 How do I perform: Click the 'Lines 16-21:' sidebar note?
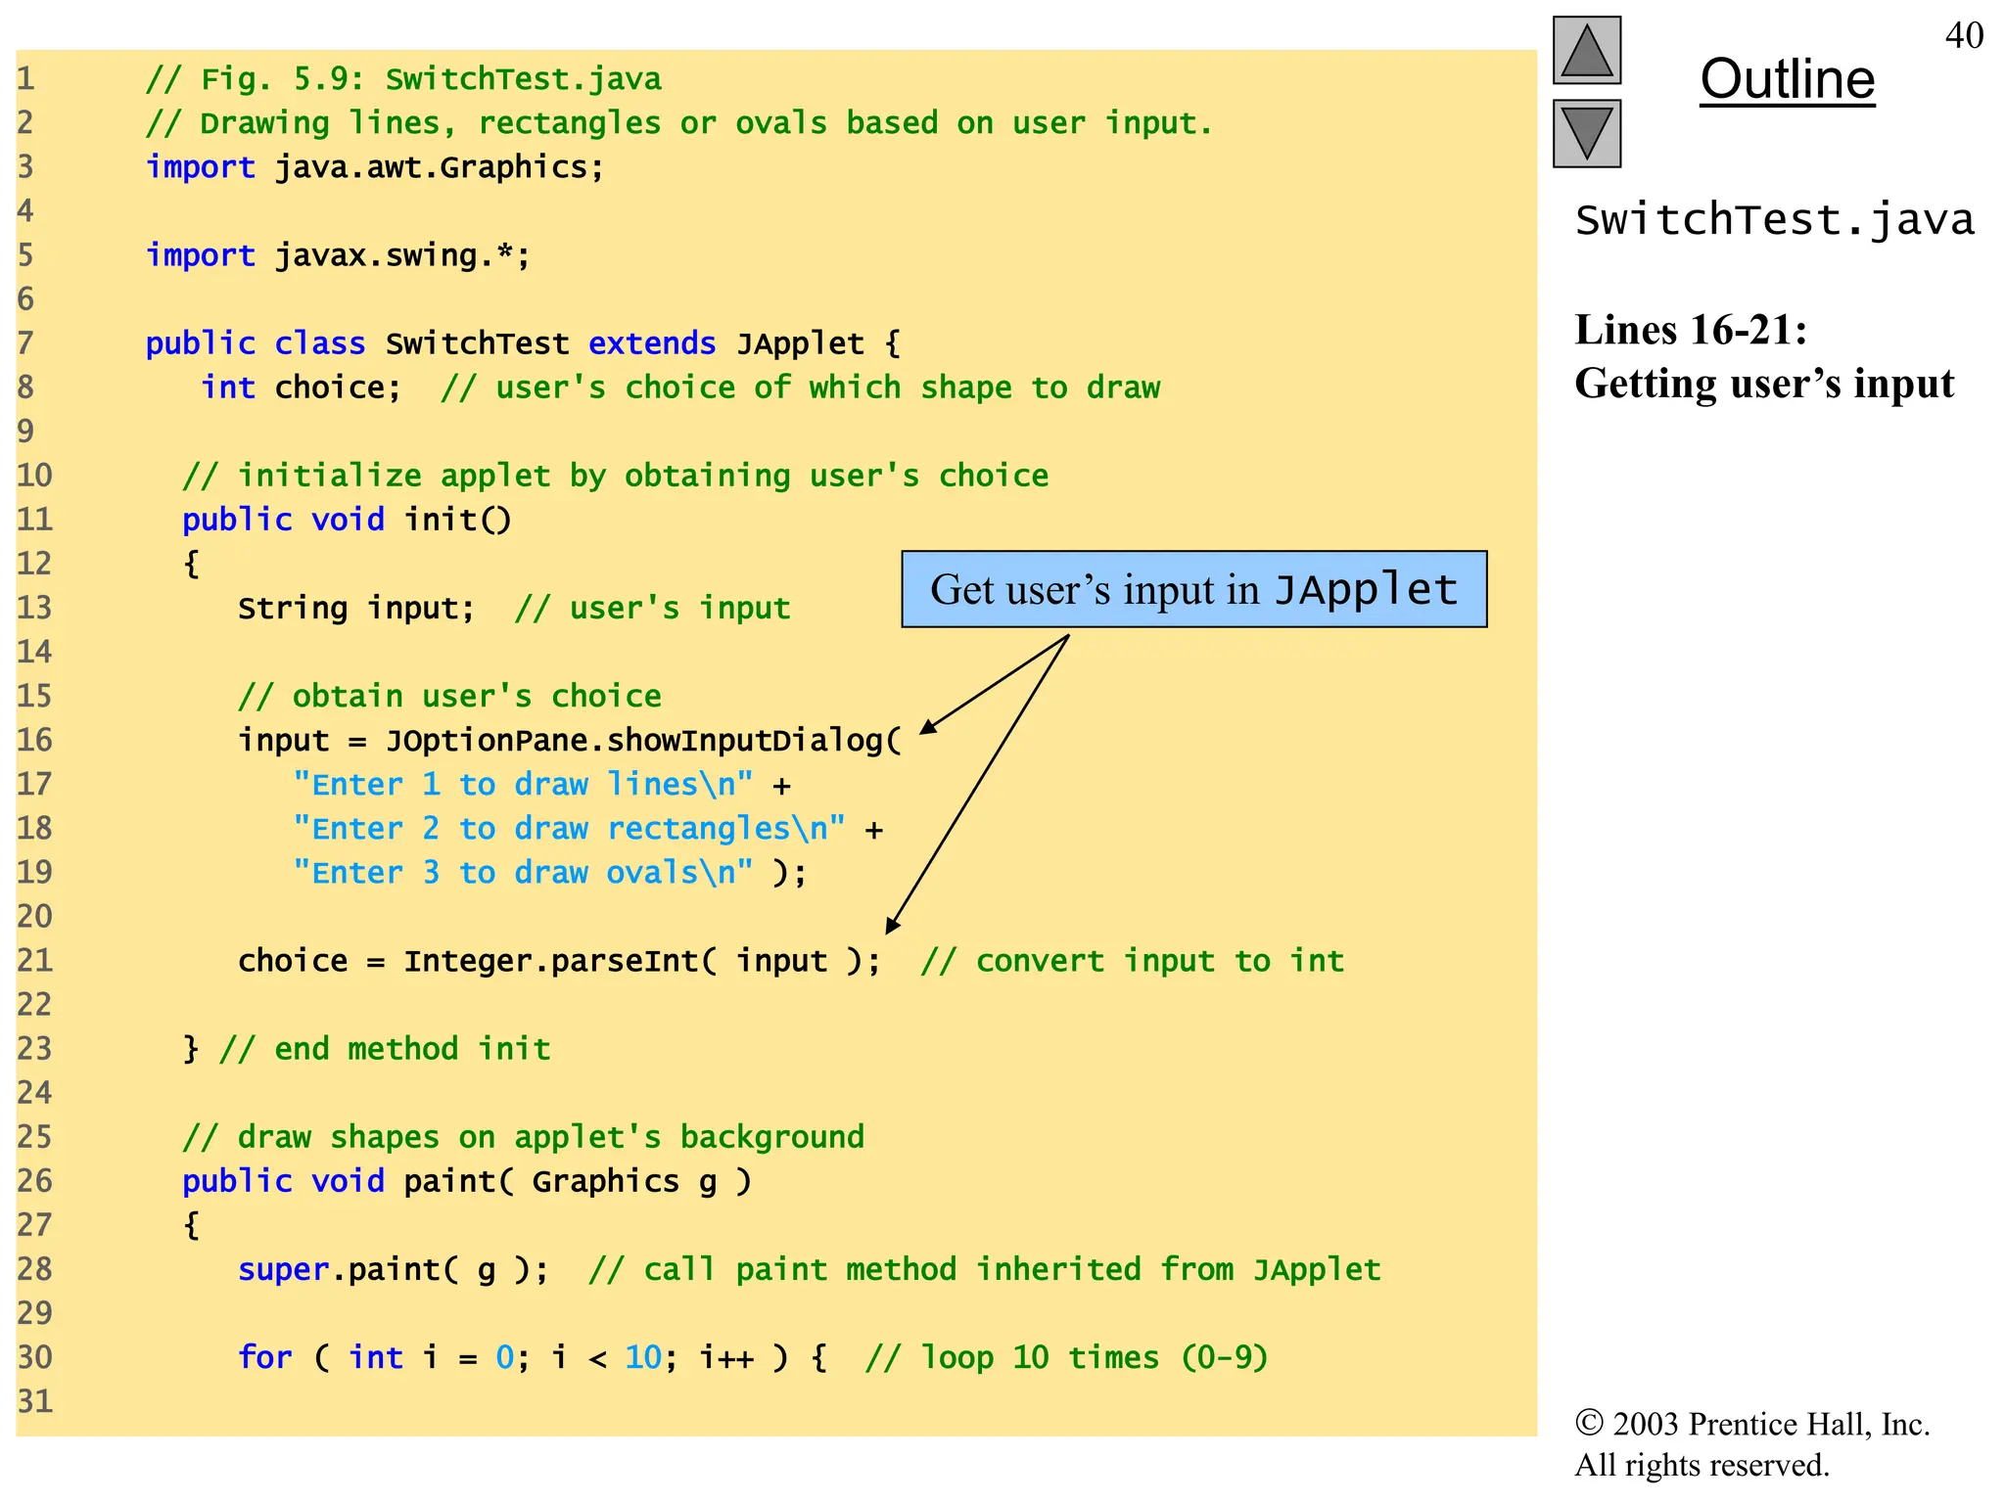coord(1691,330)
